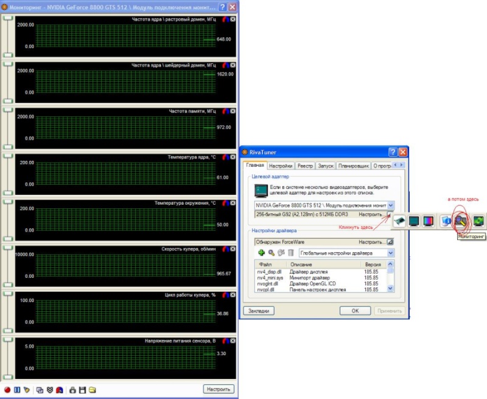487x399 pixels.
Task: Open Мониторинг via the magnifier icon
Action: pyautogui.click(x=461, y=221)
